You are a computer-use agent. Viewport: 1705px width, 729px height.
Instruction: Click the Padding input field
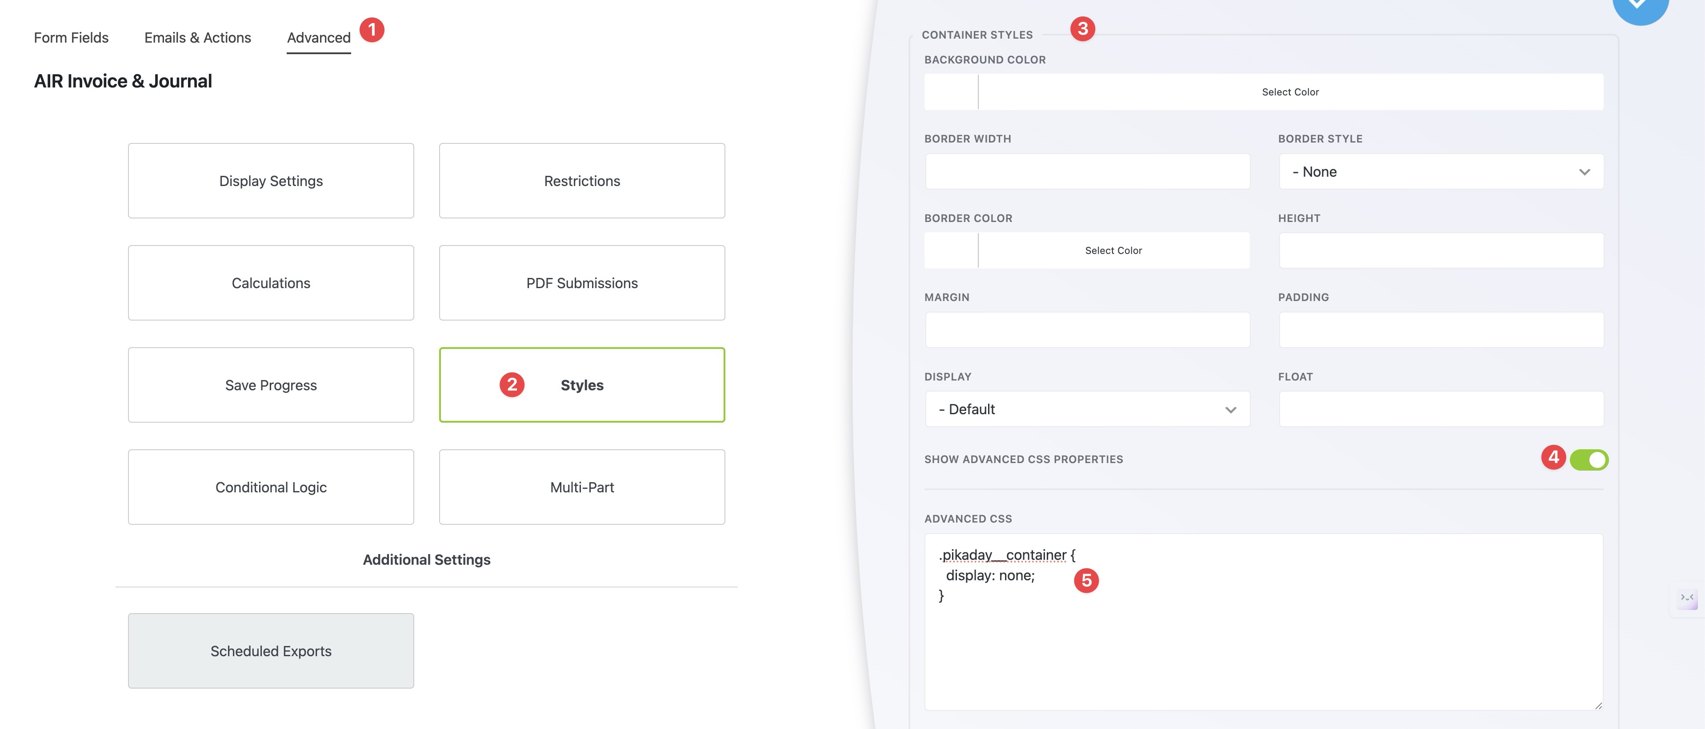click(1440, 330)
